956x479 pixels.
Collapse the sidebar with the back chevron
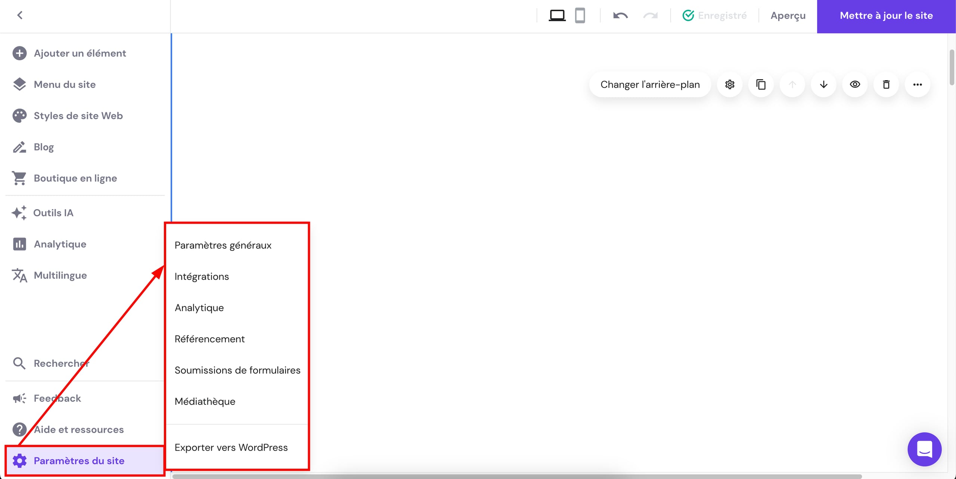coord(20,15)
